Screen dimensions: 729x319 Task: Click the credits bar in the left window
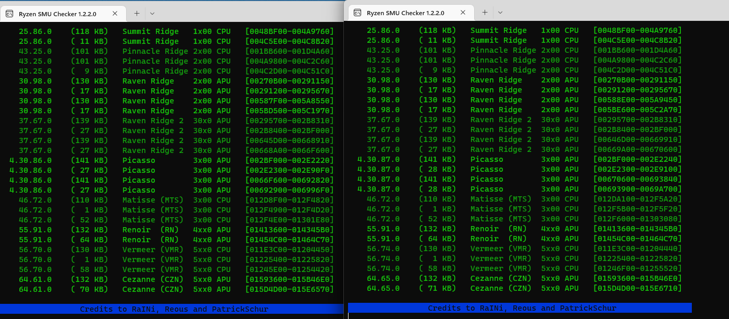pos(174,309)
